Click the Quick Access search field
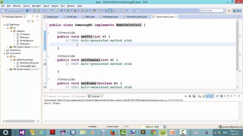Screen dimensions: 243x136 tap(211, 11)
